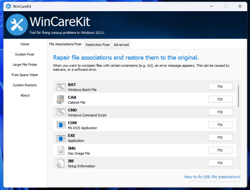Click the 'Repair file associations' heading
The height and width of the screenshot is (190, 250).
[126, 58]
